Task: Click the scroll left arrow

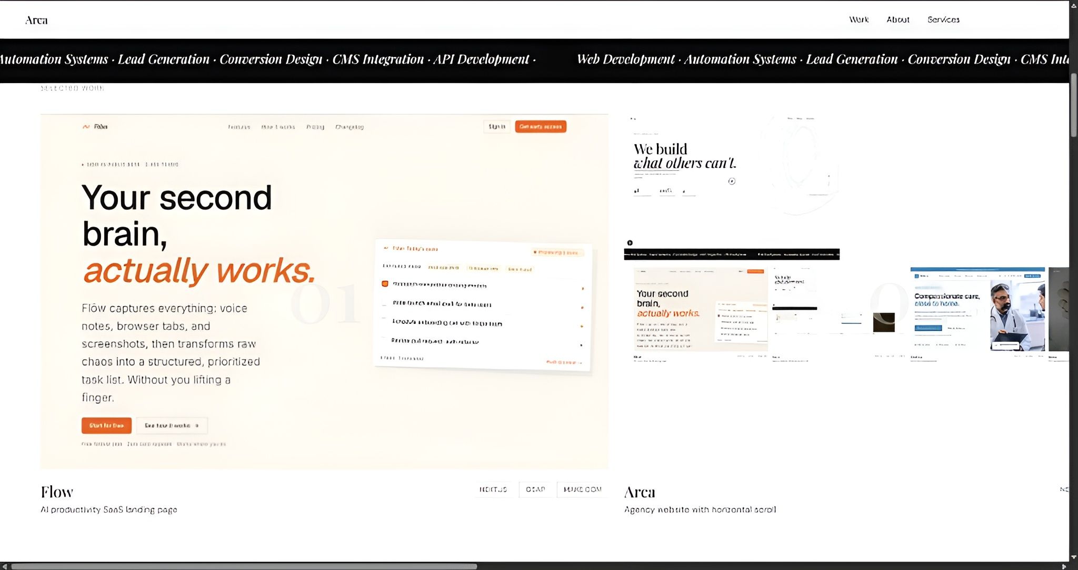Action: (x=5, y=566)
